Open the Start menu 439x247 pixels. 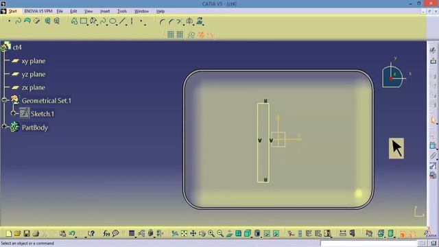12,11
